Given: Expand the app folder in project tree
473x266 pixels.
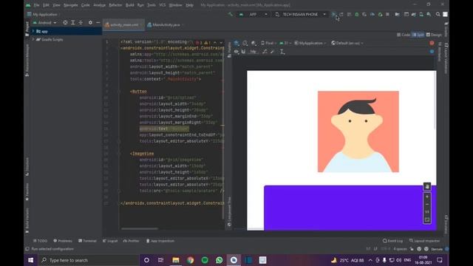Looking at the screenshot, I should pyautogui.click(x=33, y=31).
